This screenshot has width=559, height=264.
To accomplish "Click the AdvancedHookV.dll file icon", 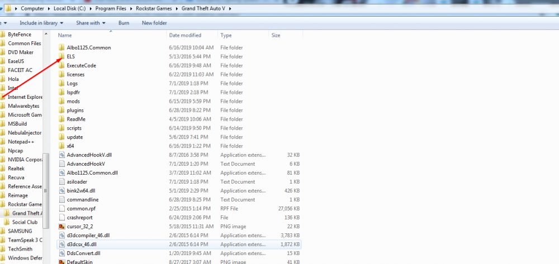I will coord(61,155).
